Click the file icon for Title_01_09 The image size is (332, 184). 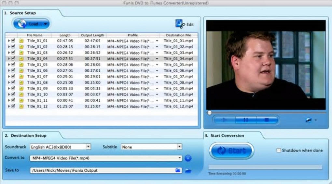point(21,88)
